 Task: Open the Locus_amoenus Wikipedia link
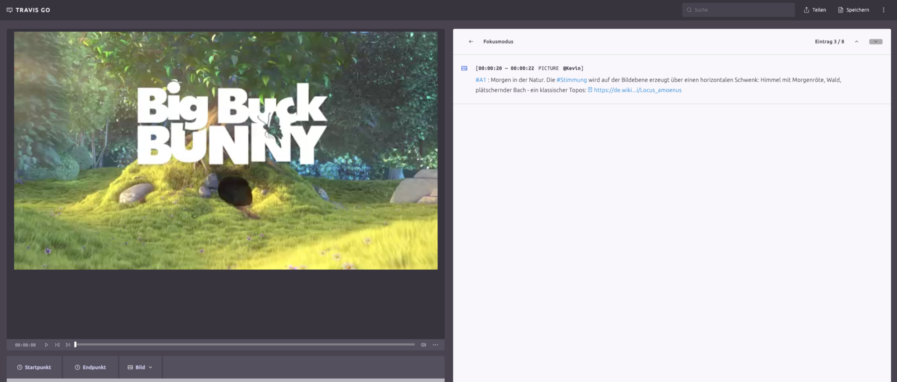(x=637, y=90)
